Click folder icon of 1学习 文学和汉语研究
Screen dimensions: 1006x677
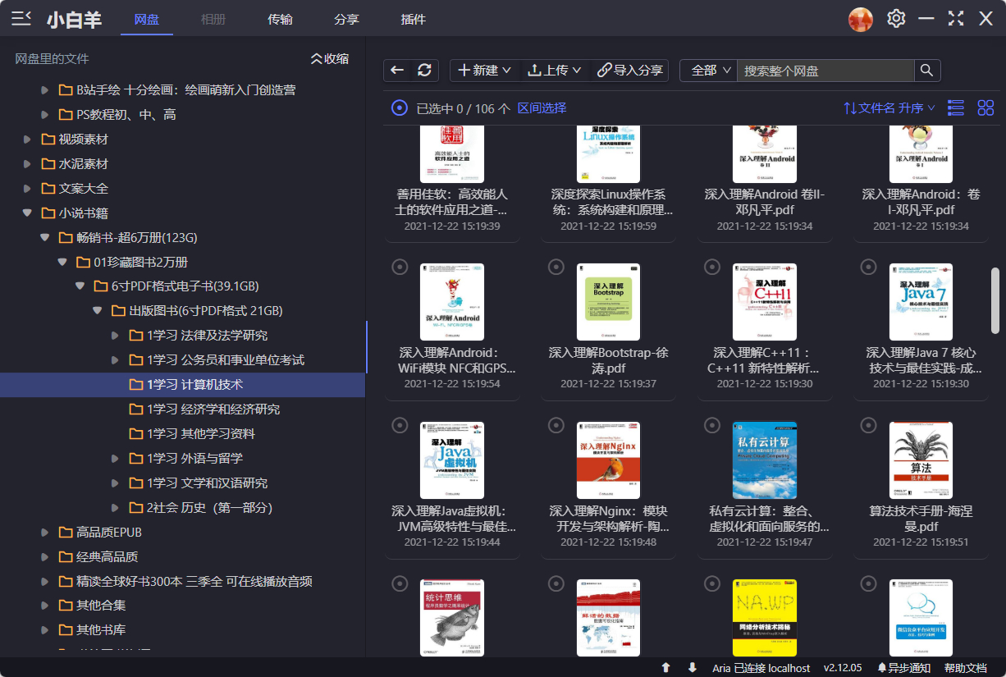(x=136, y=483)
